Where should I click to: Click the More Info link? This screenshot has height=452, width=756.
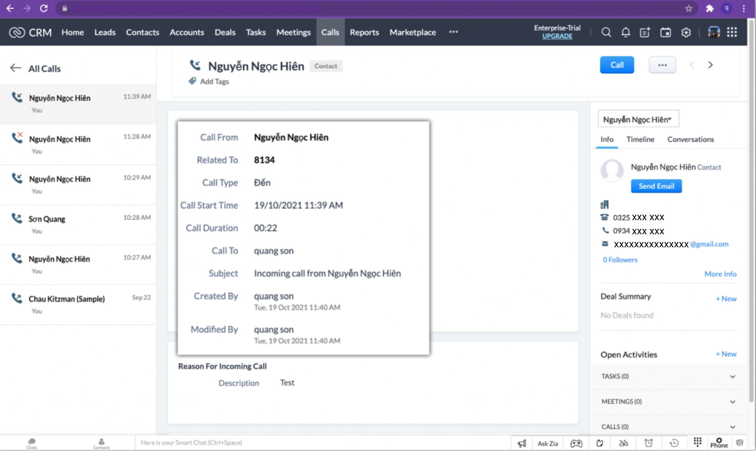pyautogui.click(x=720, y=274)
